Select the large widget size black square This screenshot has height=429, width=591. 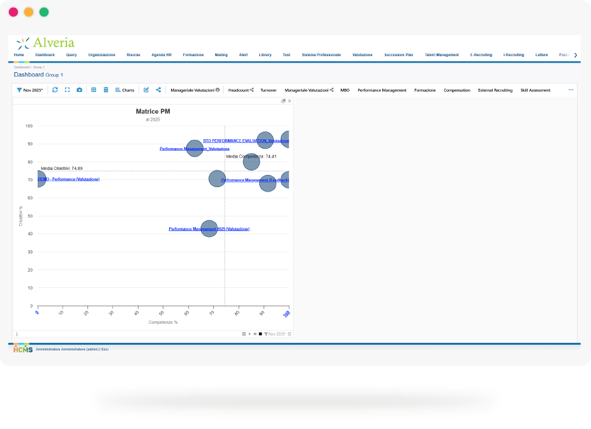pos(260,334)
